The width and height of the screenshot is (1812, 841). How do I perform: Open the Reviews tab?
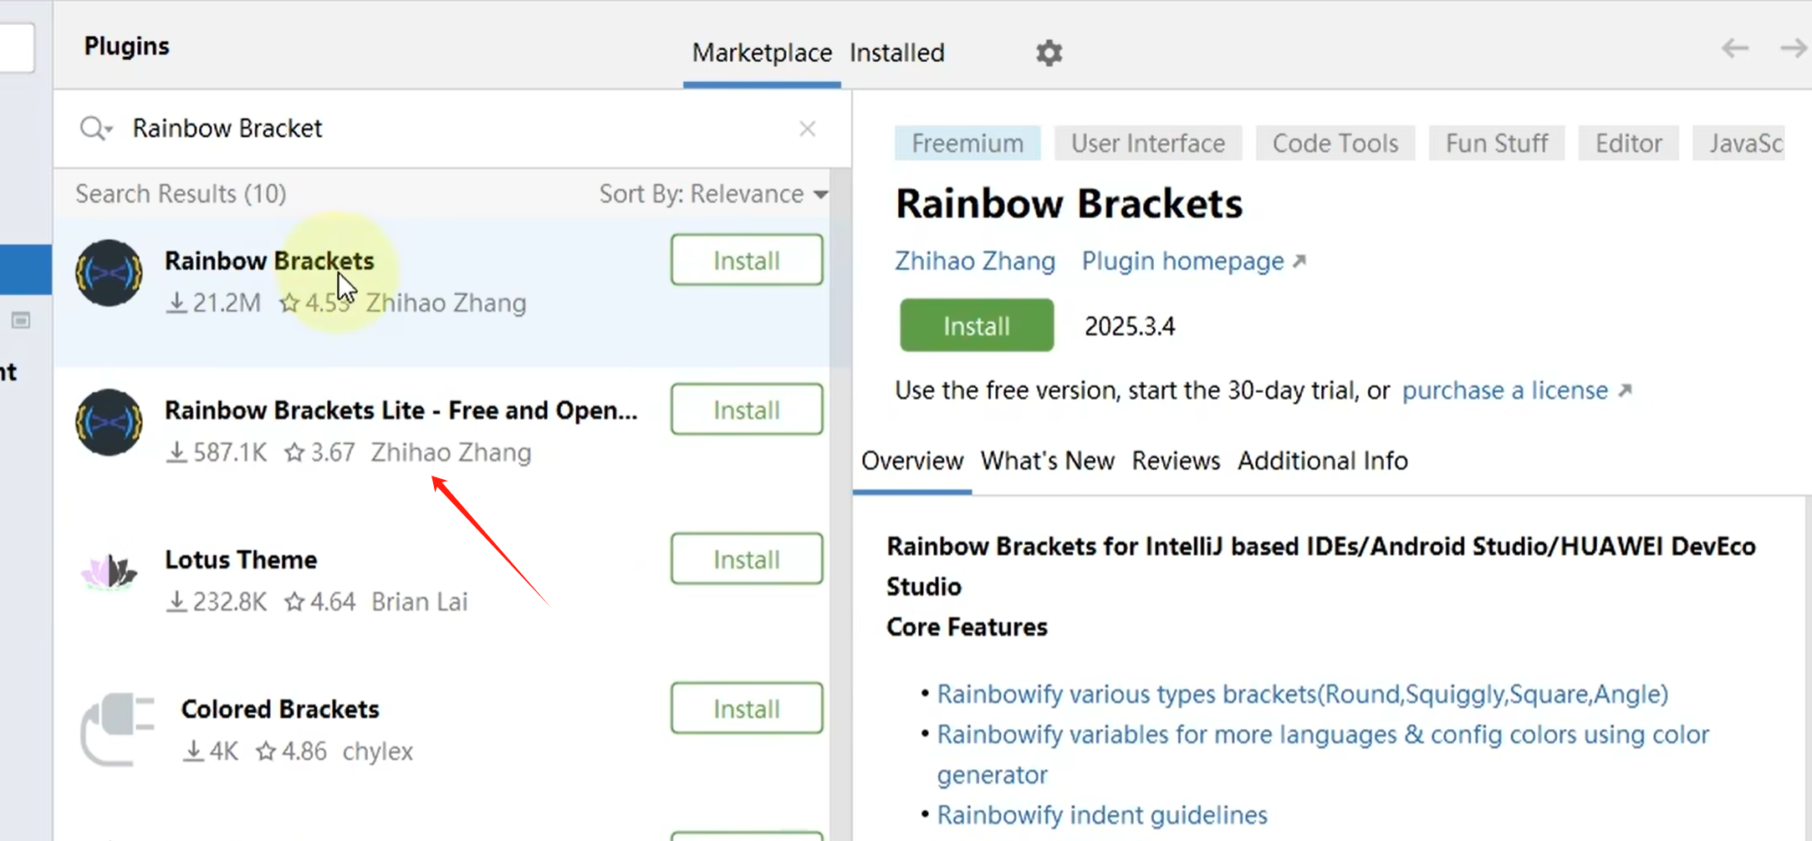[1176, 461]
